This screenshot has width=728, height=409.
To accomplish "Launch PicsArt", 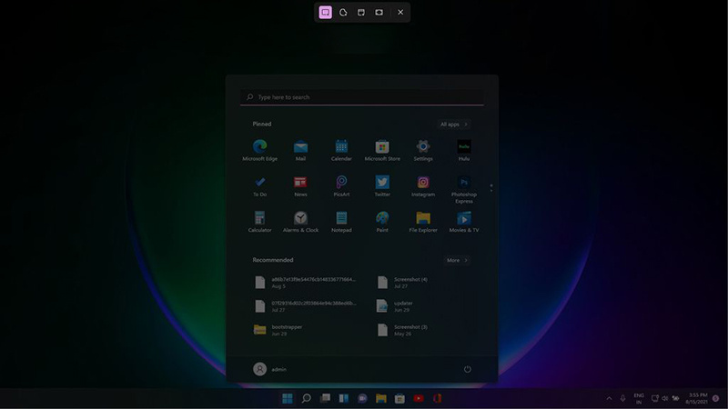I will (341, 186).
